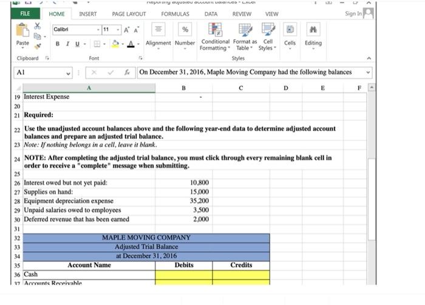Image resolution: width=425 pixels, height=305 pixels.
Task: Switch to the INSERT tab
Action: [x=88, y=14]
